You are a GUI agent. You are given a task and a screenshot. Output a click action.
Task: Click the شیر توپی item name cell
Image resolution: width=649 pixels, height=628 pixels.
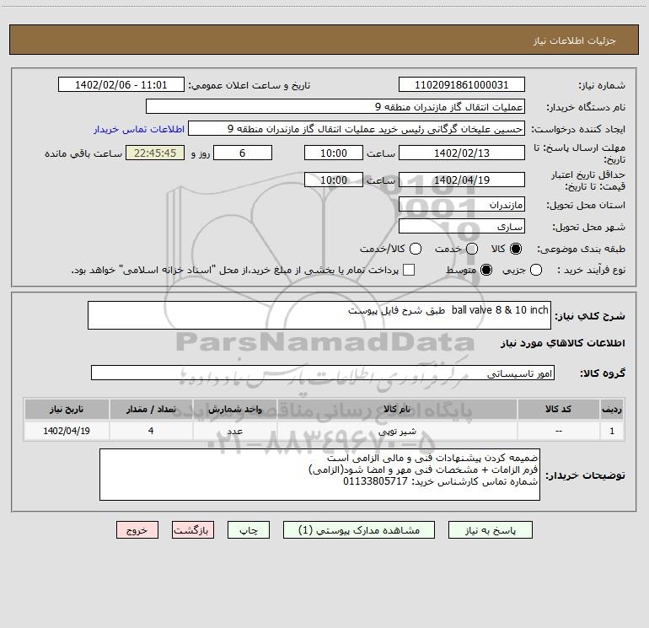tap(397, 431)
